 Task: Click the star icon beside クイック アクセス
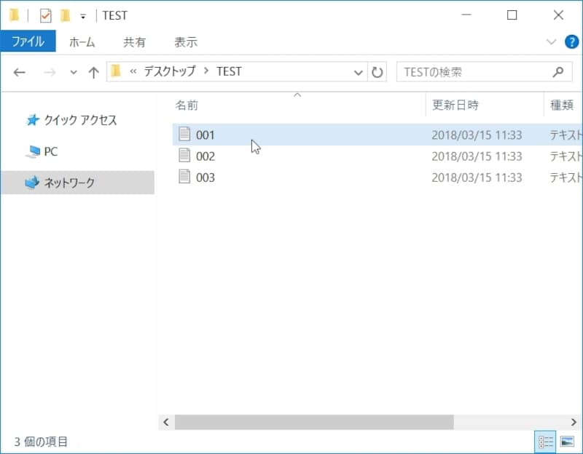pyautogui.click(x=31, y=120)
